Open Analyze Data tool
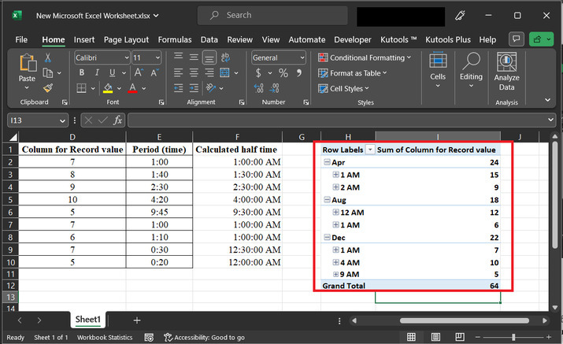 click(506, 72)
